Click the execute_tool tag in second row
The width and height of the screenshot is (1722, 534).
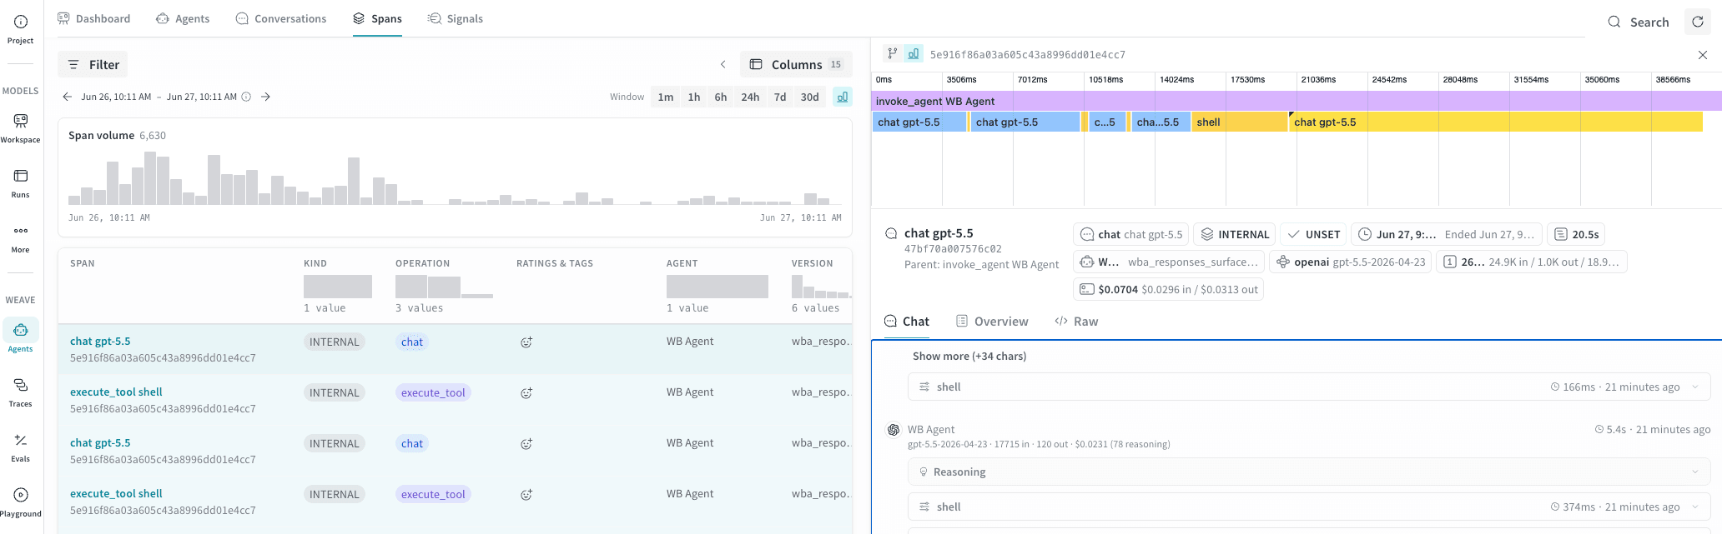coord(433,392)
